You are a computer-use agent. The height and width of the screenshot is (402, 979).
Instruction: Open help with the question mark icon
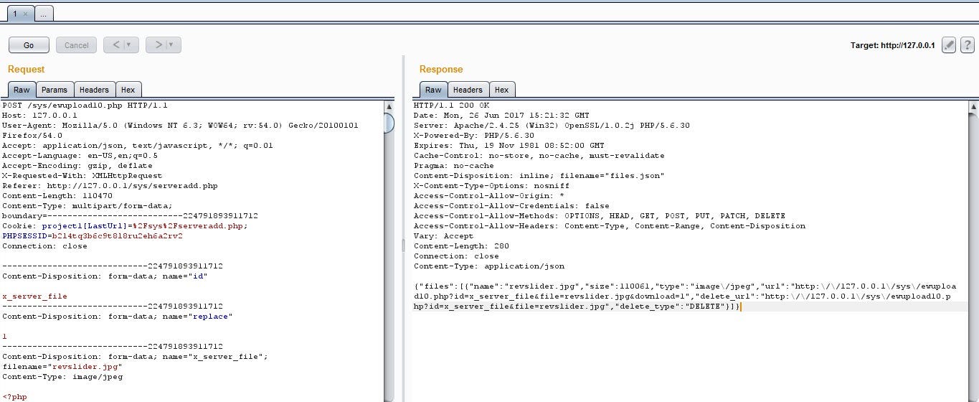pyautogui.click(x=966, y=45)
